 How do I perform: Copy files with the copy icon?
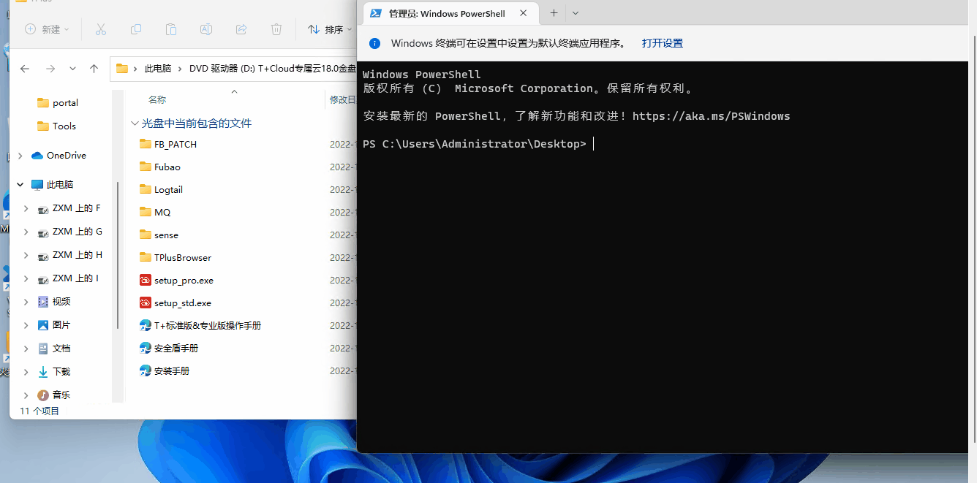pyautogui.click(x=136, y=29)
